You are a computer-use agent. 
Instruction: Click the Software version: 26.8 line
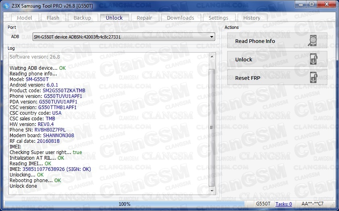(x=35, y=57)
